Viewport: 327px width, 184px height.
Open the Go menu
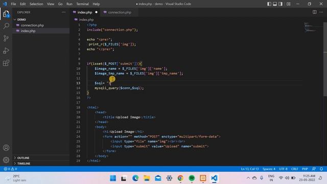tap(60, 4)
